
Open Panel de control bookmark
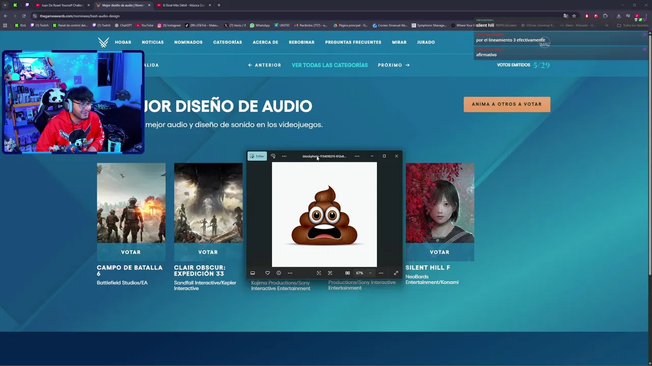(70, 25)
